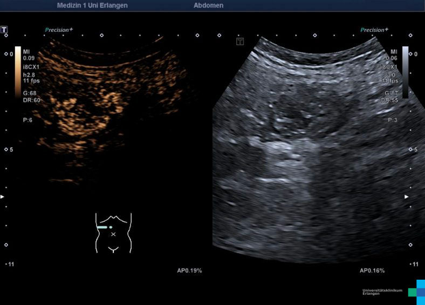This screenshot has height=305, width=425.
Task: Click the orange contrast color map bar
Action: pos(18,70)
